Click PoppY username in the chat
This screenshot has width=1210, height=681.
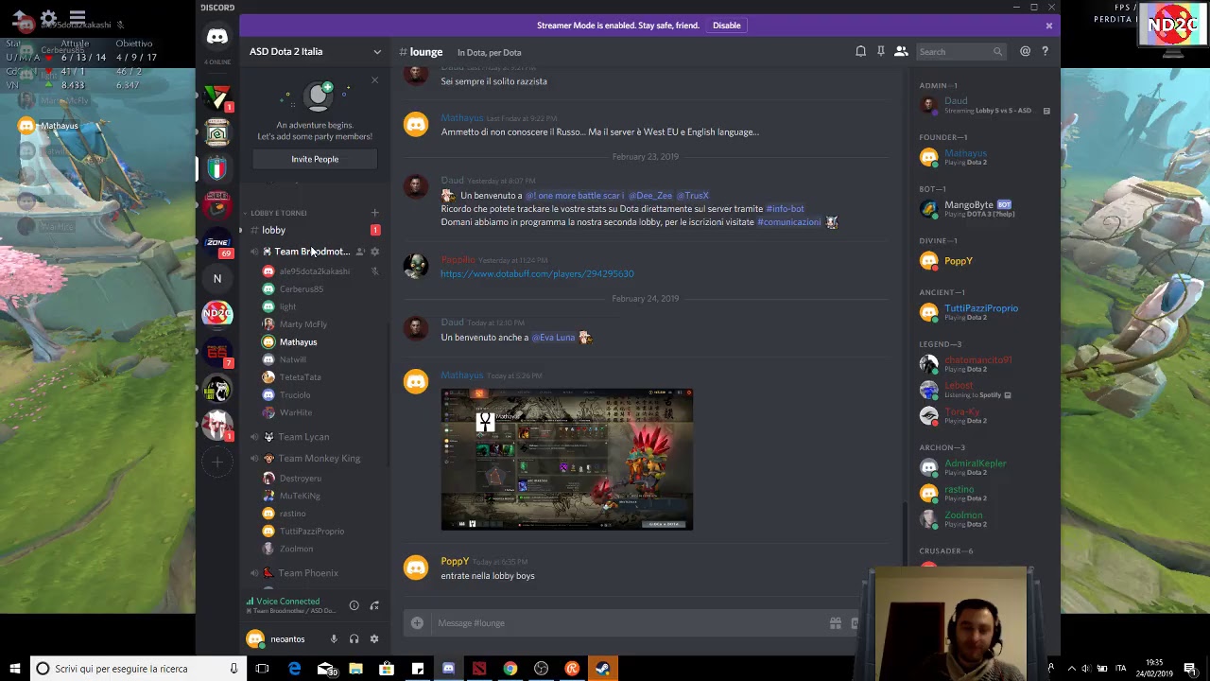[455, 561]
